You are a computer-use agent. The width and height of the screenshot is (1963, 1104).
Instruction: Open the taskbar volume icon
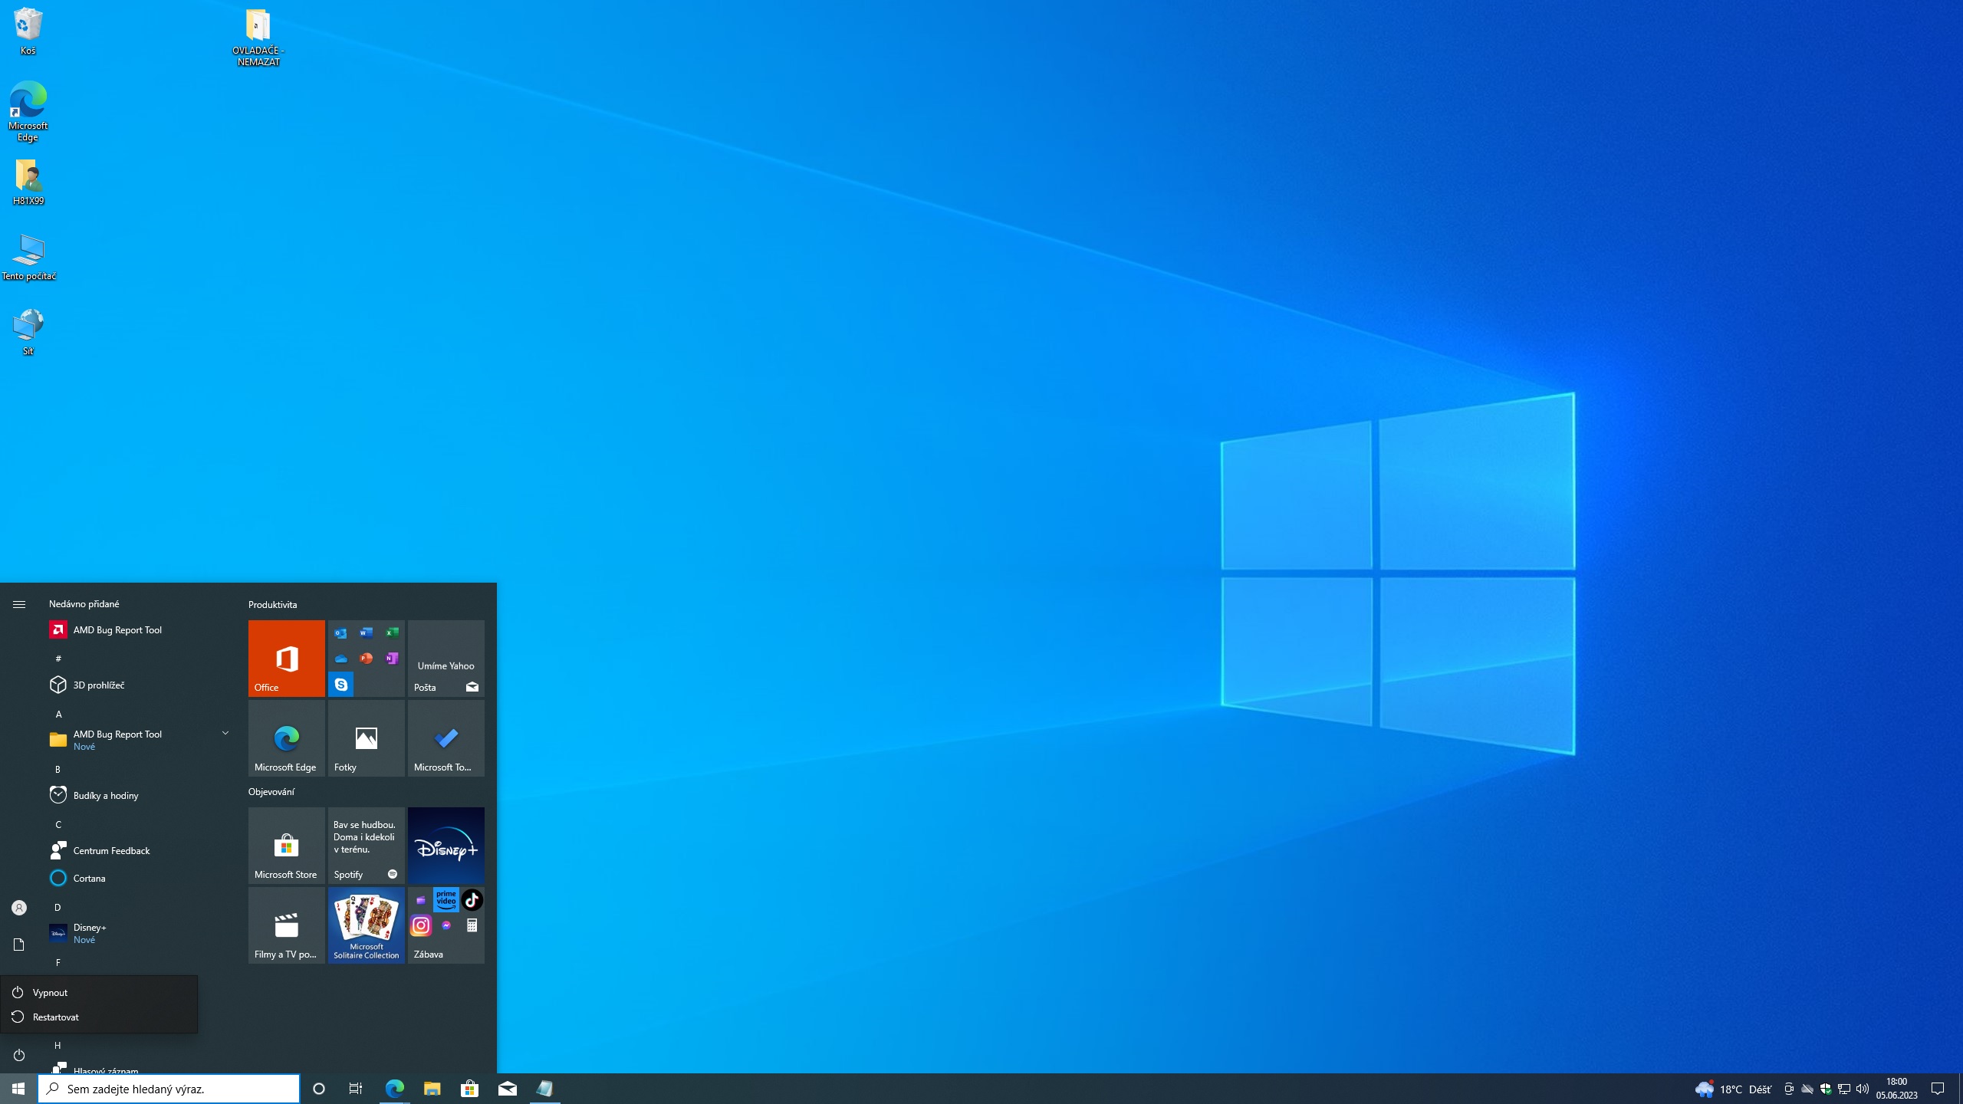click(1863, 1089)
